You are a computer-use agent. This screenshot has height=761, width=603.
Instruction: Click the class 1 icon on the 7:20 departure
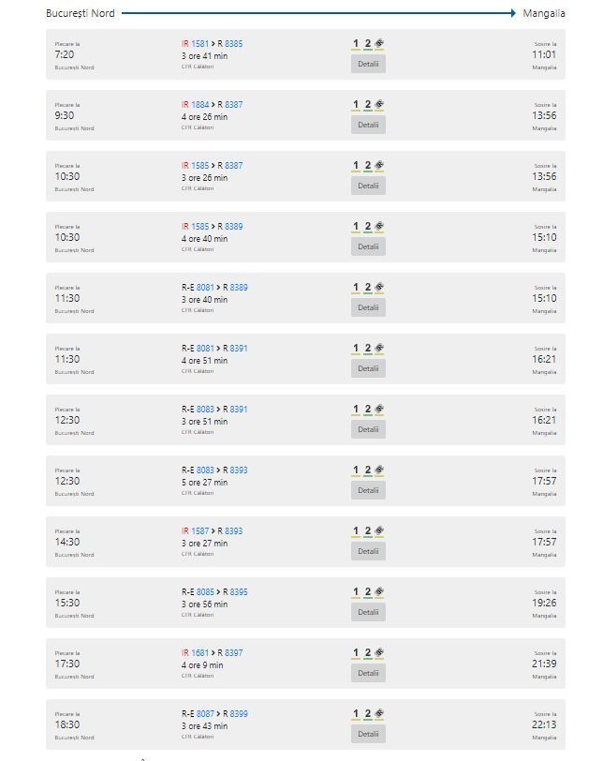(356, 44)
